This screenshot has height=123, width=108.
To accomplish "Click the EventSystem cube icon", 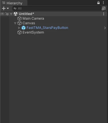I will pos(19,32).
